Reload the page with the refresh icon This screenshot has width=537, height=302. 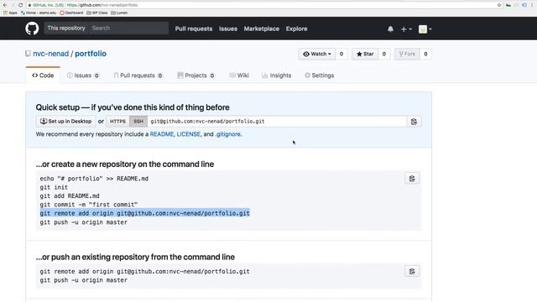pos(20,5)
